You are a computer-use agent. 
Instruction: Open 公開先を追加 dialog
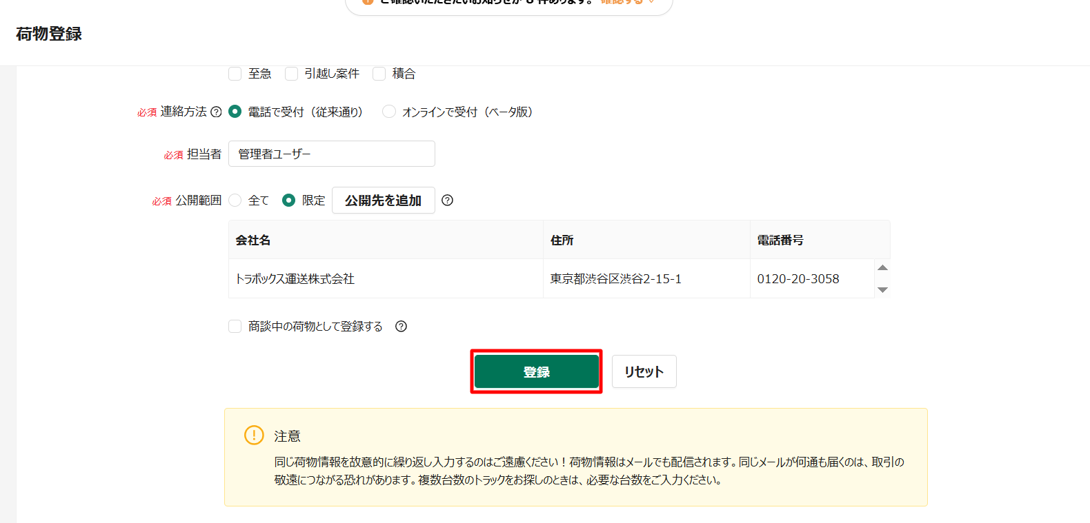click(x=383, y=200)
